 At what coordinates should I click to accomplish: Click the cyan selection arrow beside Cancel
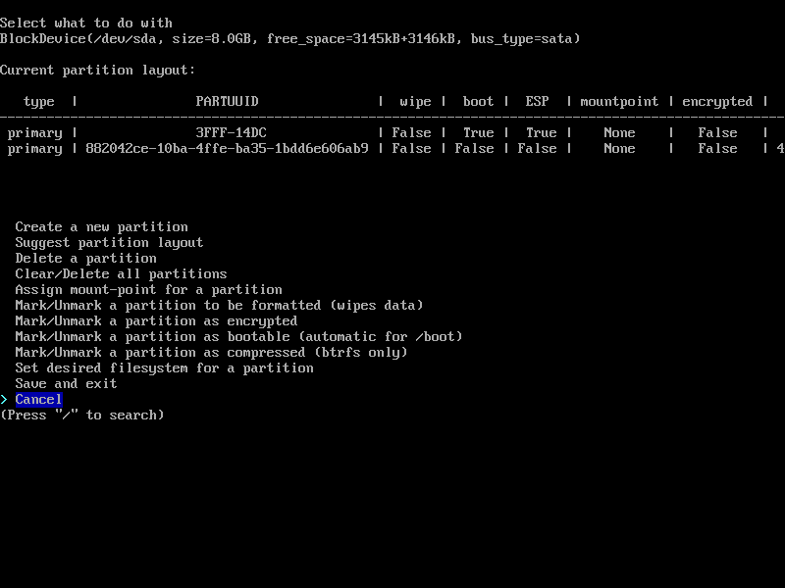[5, 400]
